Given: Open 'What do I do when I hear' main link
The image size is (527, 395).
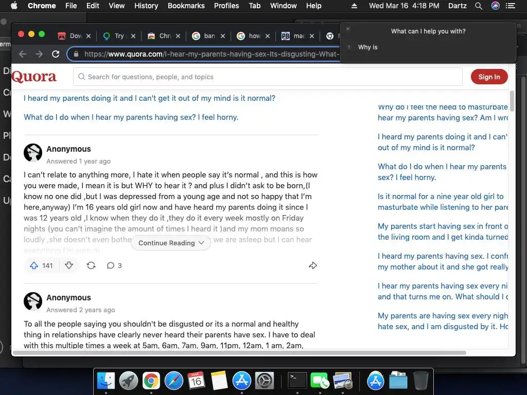Looking at the screenshot, I should point(131,117).
